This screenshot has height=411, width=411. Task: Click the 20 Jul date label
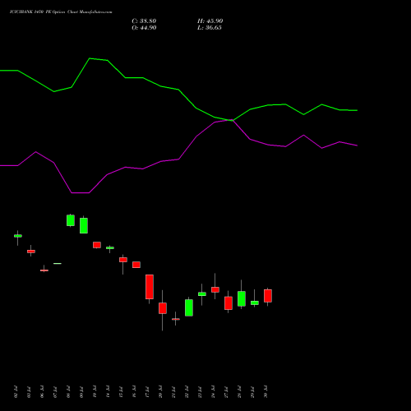160,392
